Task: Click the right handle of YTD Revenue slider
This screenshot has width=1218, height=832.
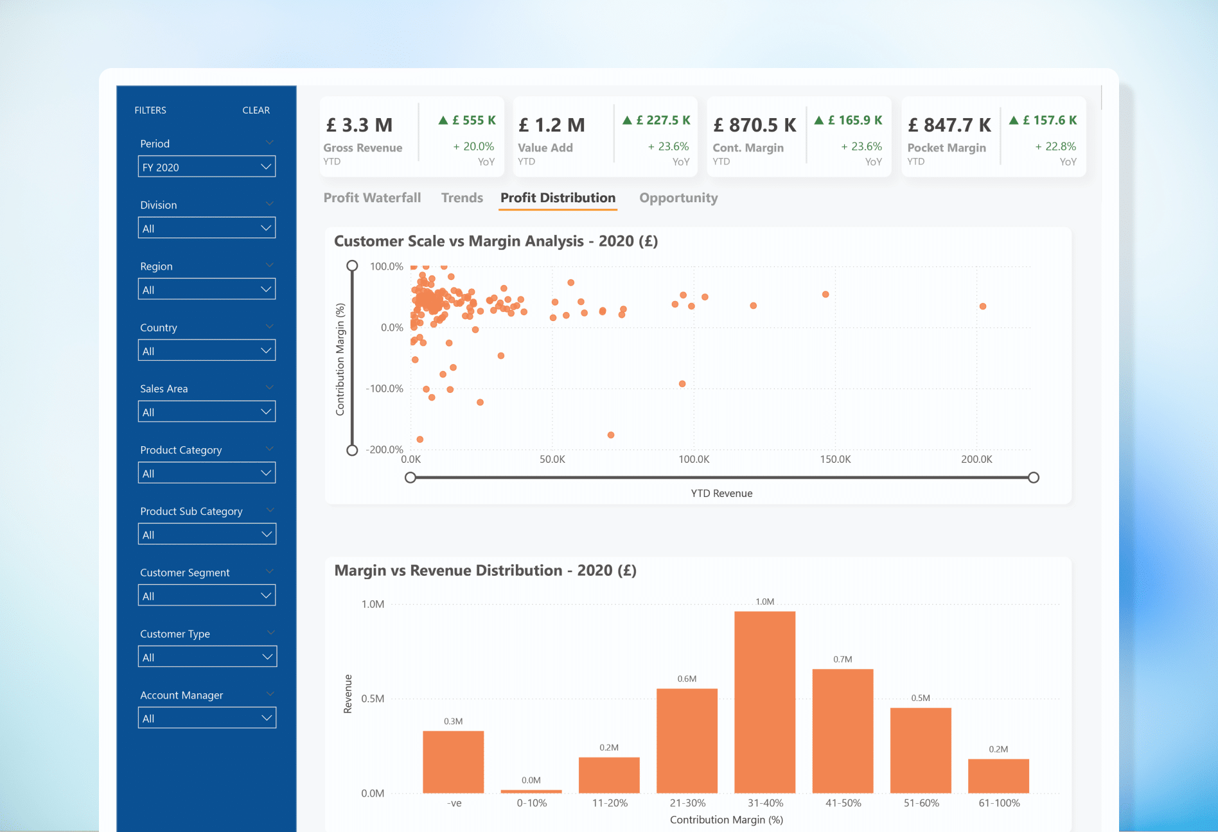Action: [1033, 478]
